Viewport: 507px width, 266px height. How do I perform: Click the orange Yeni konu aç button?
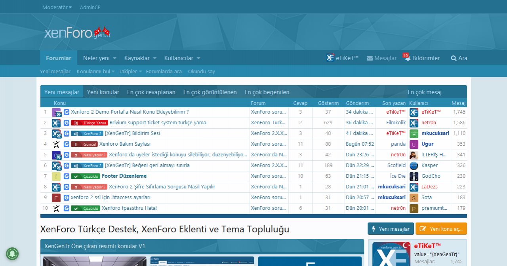pos(441,229)
